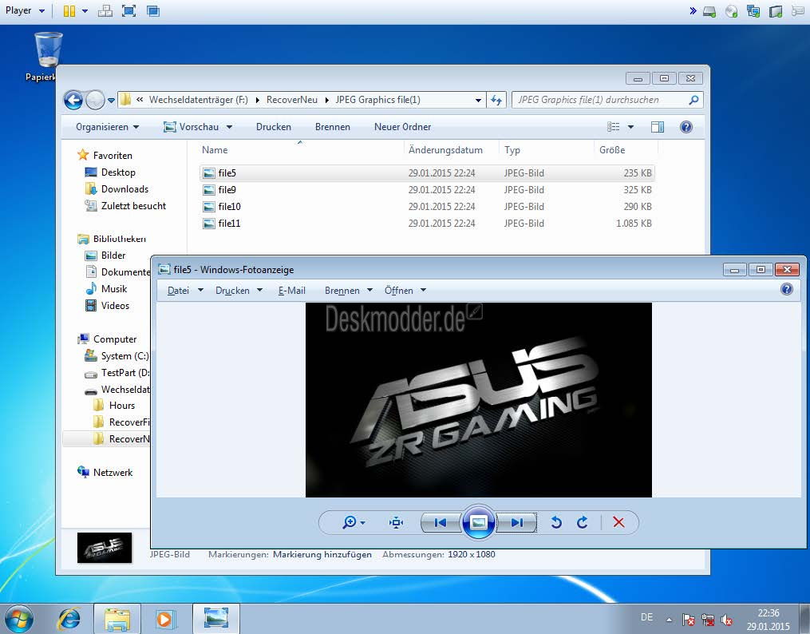
Task: Start slideshow in Fotoanzeige
Action: tap(478, 522)
